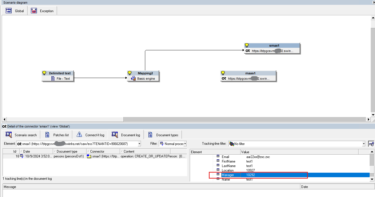
Task: Toggle the lightbulb on the maas1 connector
Action: [x=224, y=73]
